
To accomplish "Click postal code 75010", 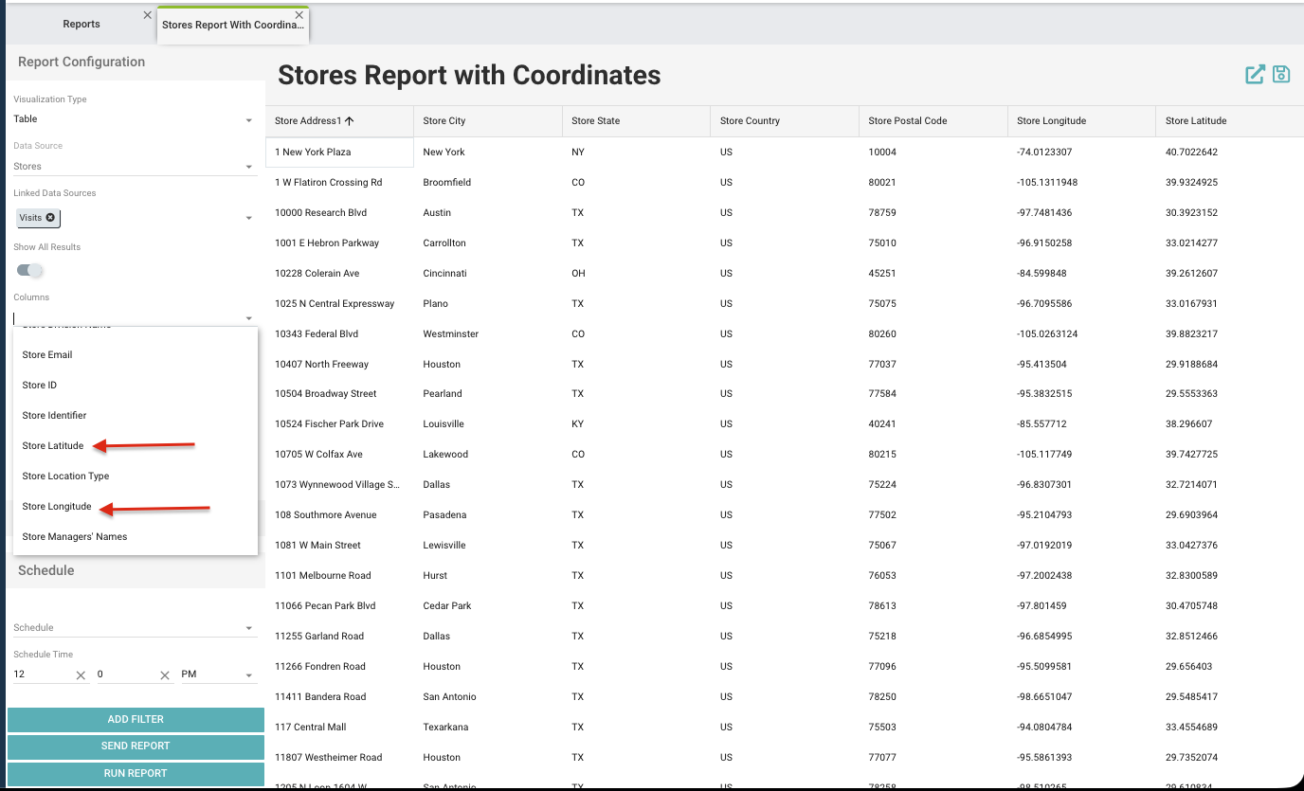I will (x=933, y=243).
